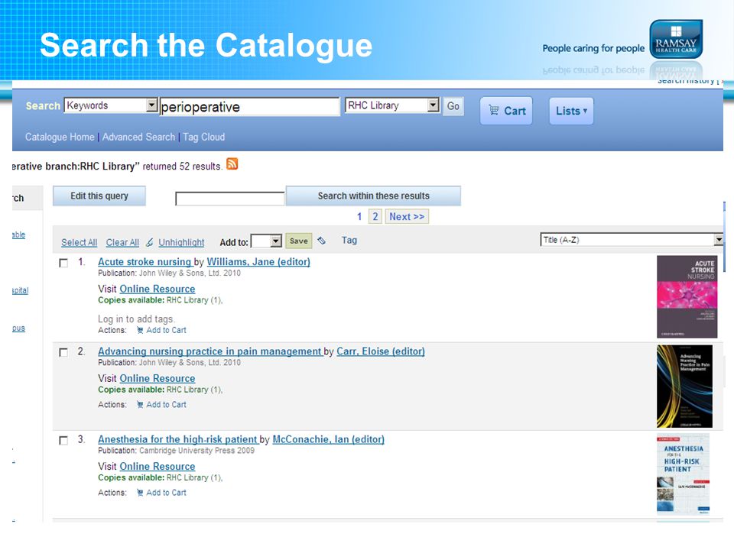Viewport: 734px width, 550px height.
Task: Click Edit this query button
Action: click(99, 196)
